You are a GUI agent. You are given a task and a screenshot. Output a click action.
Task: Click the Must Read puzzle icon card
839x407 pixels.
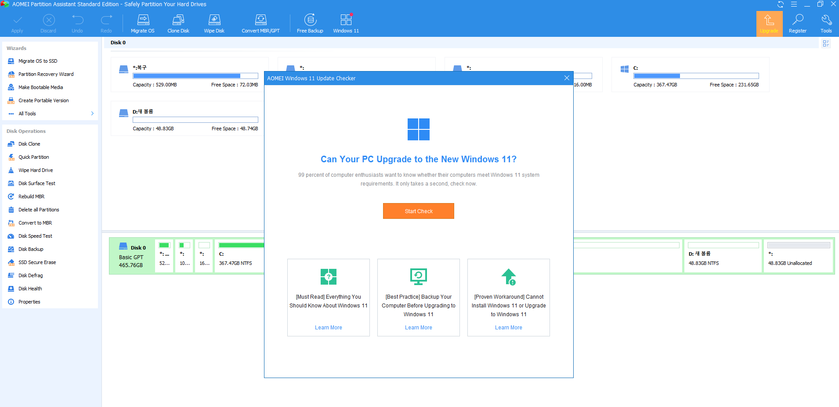pyautogui.click(x=329, y=277)
